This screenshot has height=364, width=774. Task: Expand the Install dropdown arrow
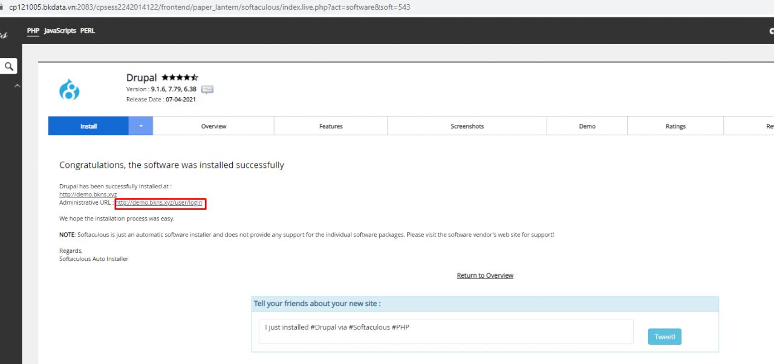tap(141, 126)
